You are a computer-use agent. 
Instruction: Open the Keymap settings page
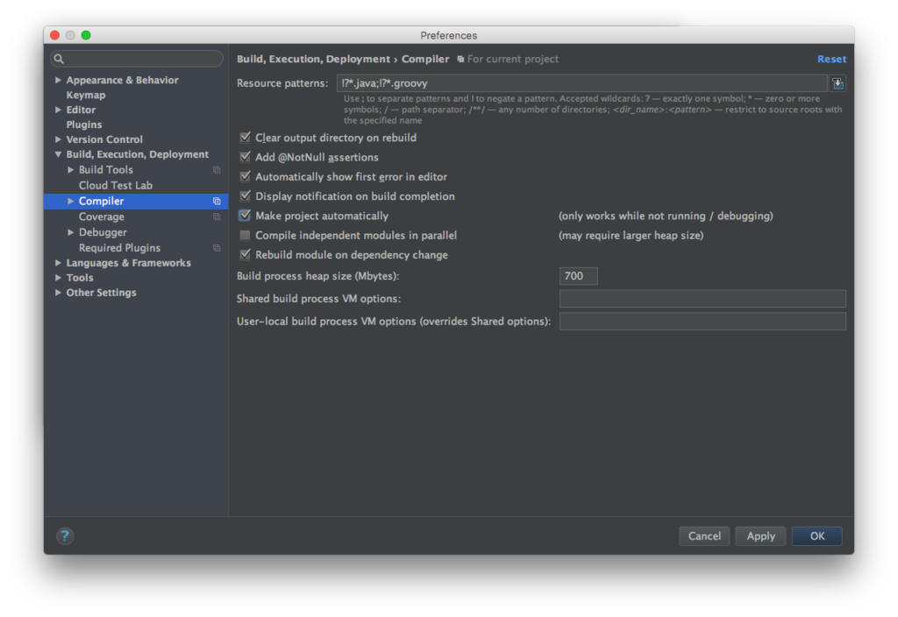[x=86, y=96]
